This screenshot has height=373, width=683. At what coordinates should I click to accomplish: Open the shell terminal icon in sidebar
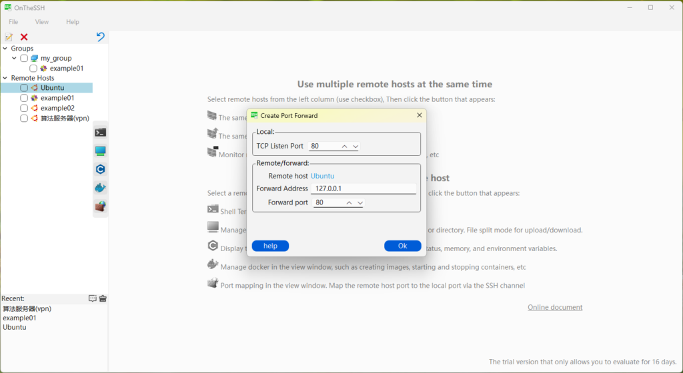[x=100, y=133]
